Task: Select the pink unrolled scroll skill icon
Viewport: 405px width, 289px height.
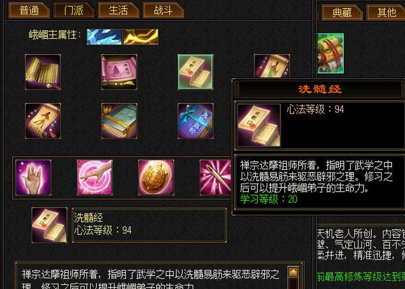Action: [119, 72]
